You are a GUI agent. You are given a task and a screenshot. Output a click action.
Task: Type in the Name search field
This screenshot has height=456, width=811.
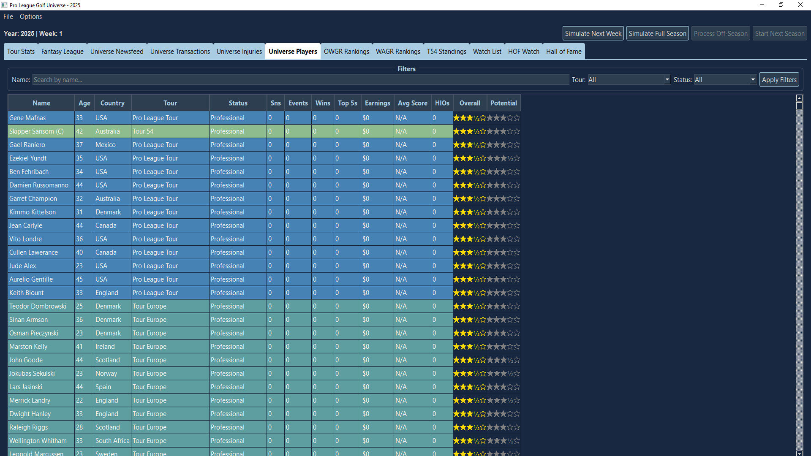click(301, 79)
